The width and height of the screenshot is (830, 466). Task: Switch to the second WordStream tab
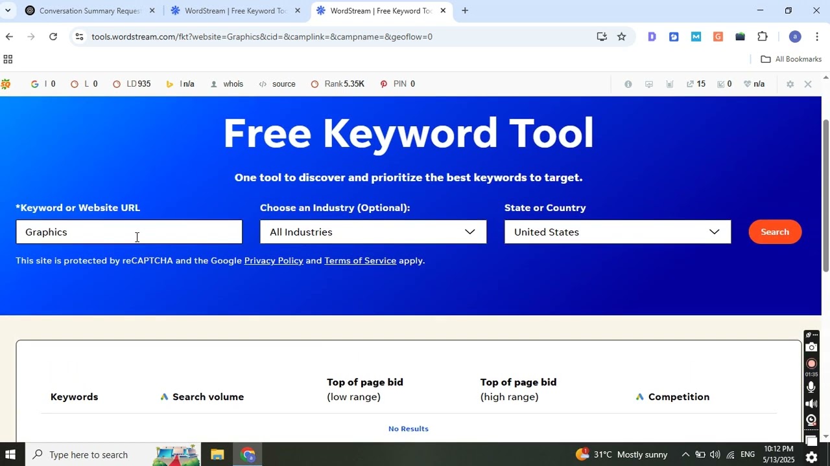(236, 11)
